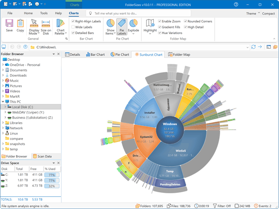Click the Filter funnel icon in status bar
Screen dimensions: 279x209
coord(215,206)
